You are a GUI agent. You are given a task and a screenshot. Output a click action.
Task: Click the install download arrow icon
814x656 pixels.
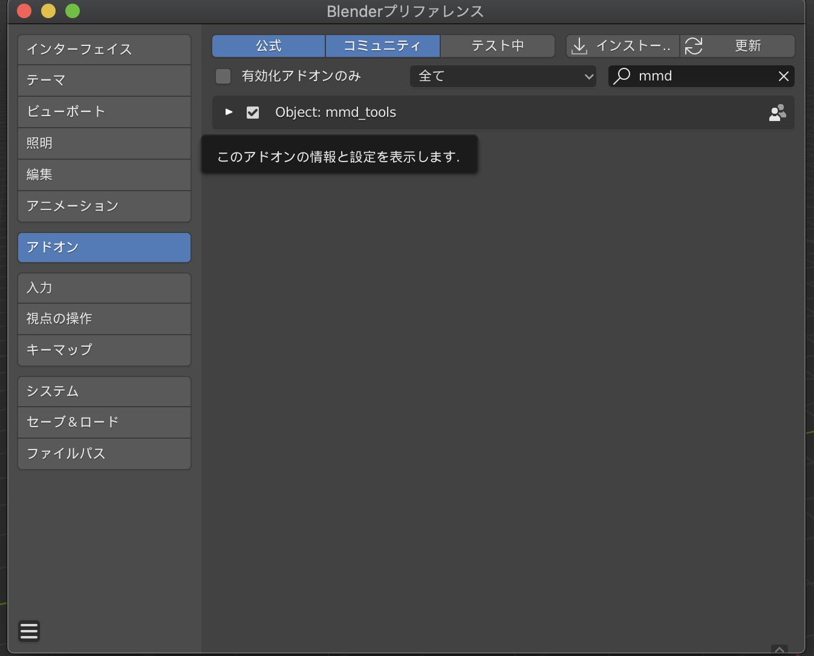point(579,46)
